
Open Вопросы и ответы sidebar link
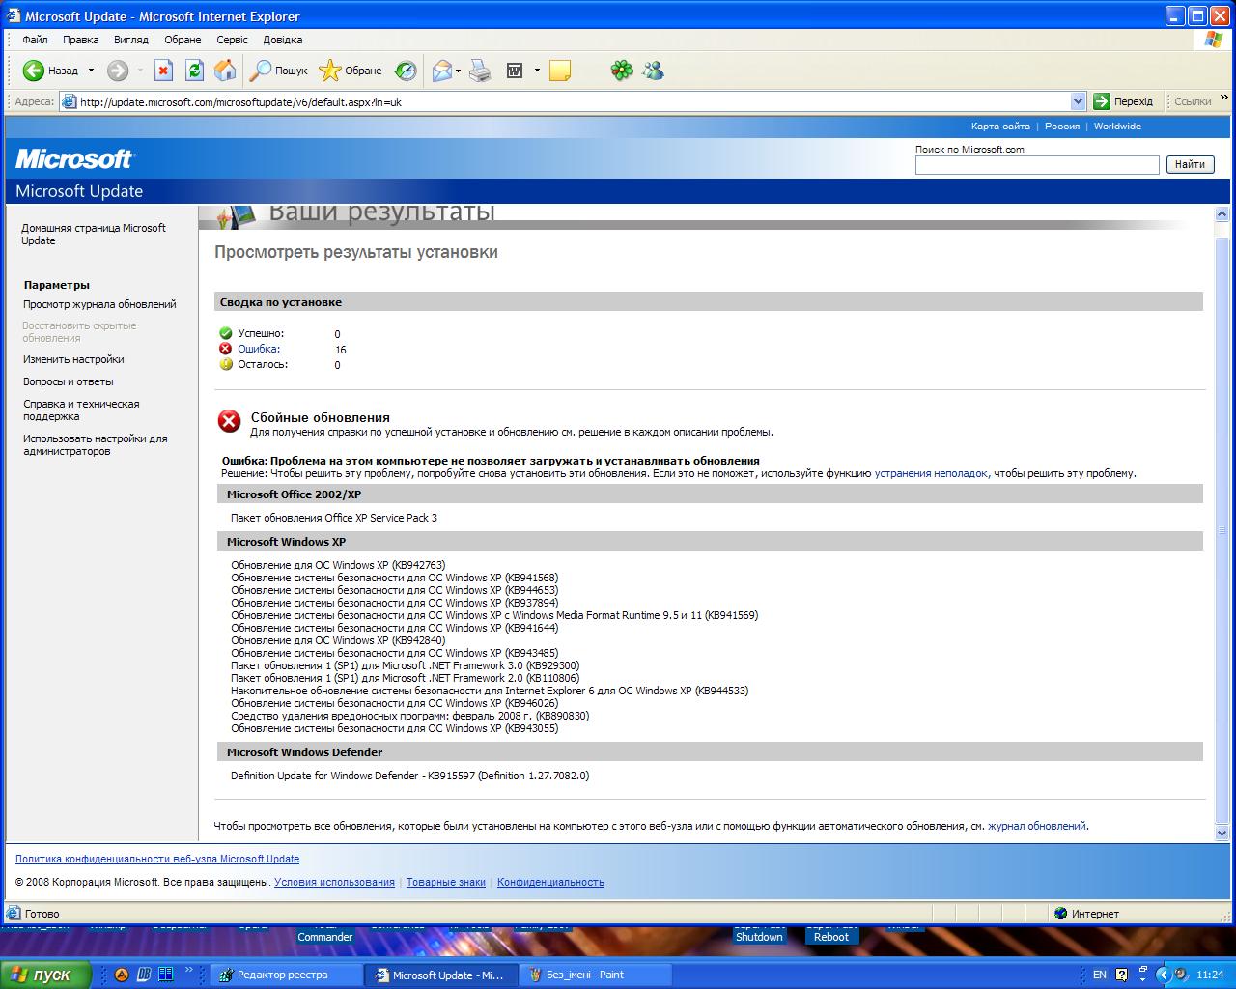point(69,381)
